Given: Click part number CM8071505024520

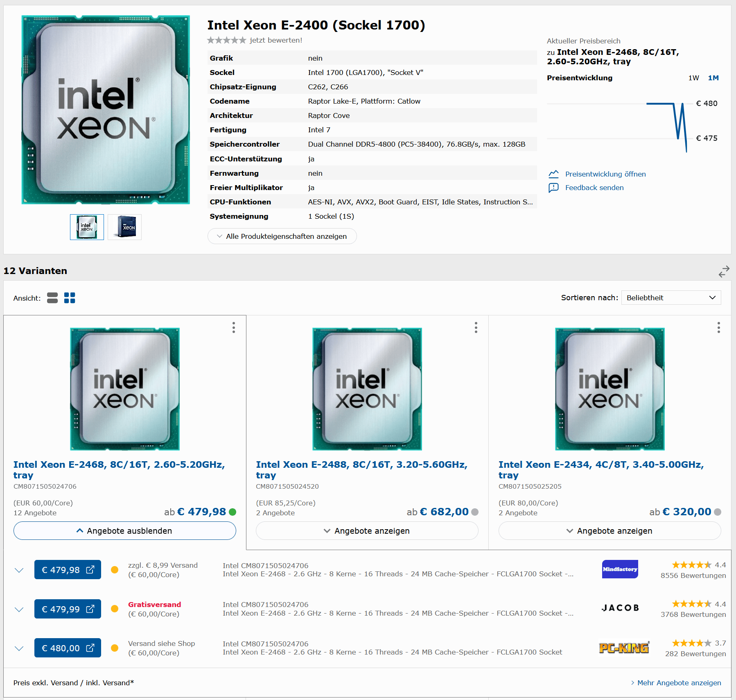Looking at the screenshot, I should point(287,487).
